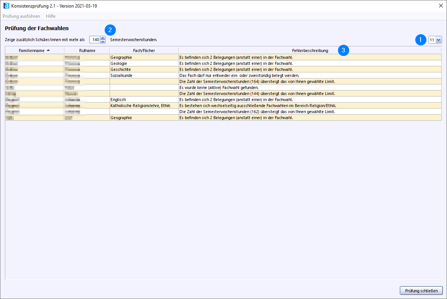447x299 pixels.
Task: Select the Sozialkunde subject cell
Action: coord(144,76)
